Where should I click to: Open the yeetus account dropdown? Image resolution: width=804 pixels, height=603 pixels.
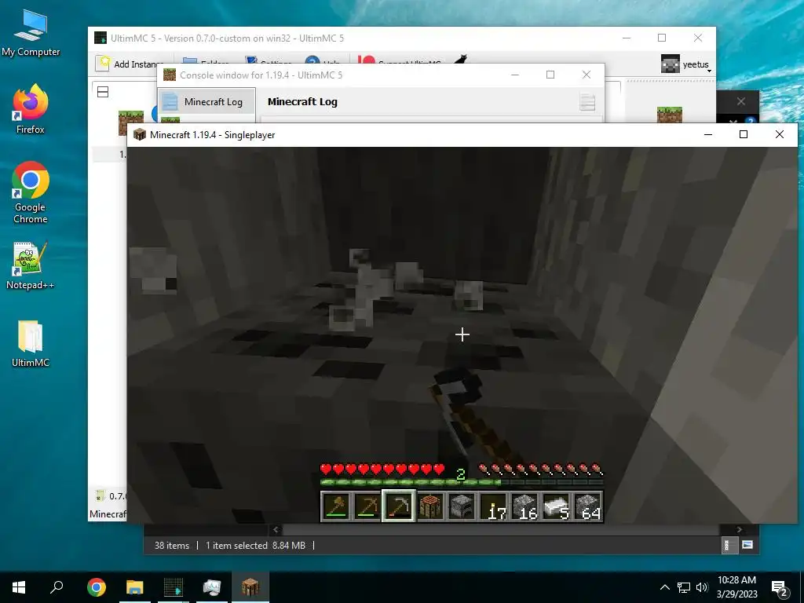pos(685,64)
